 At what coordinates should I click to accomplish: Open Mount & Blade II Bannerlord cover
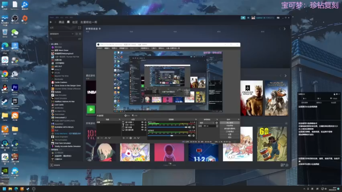pyautogui.click(x=276, y=98)
